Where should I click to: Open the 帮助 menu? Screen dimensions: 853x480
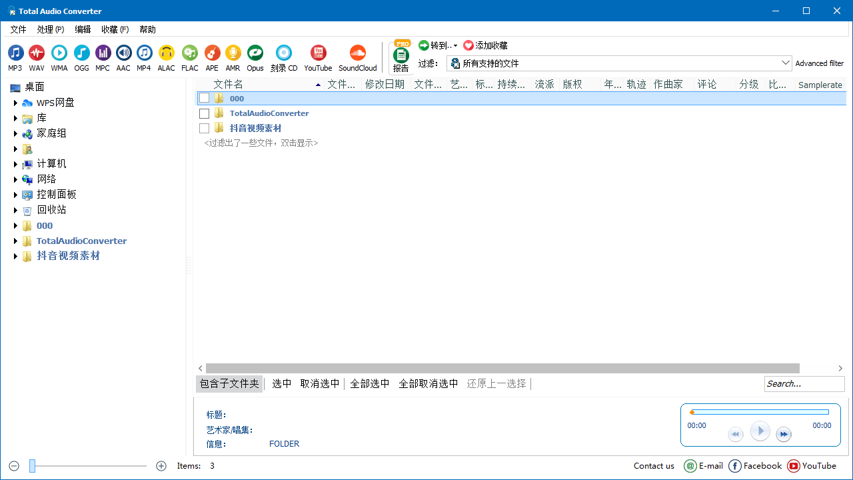coord(147,29)
